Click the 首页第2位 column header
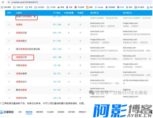This screenshot has height=118, width=153. [127, 13]
